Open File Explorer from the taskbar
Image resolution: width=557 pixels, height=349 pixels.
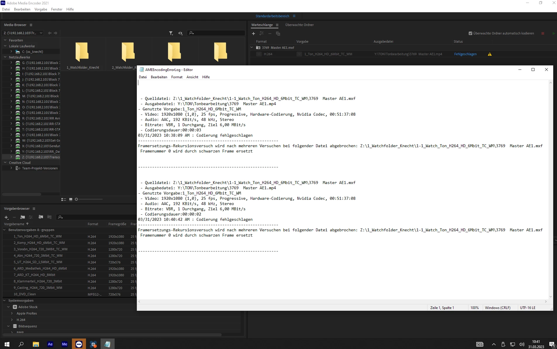pos(36,344)
